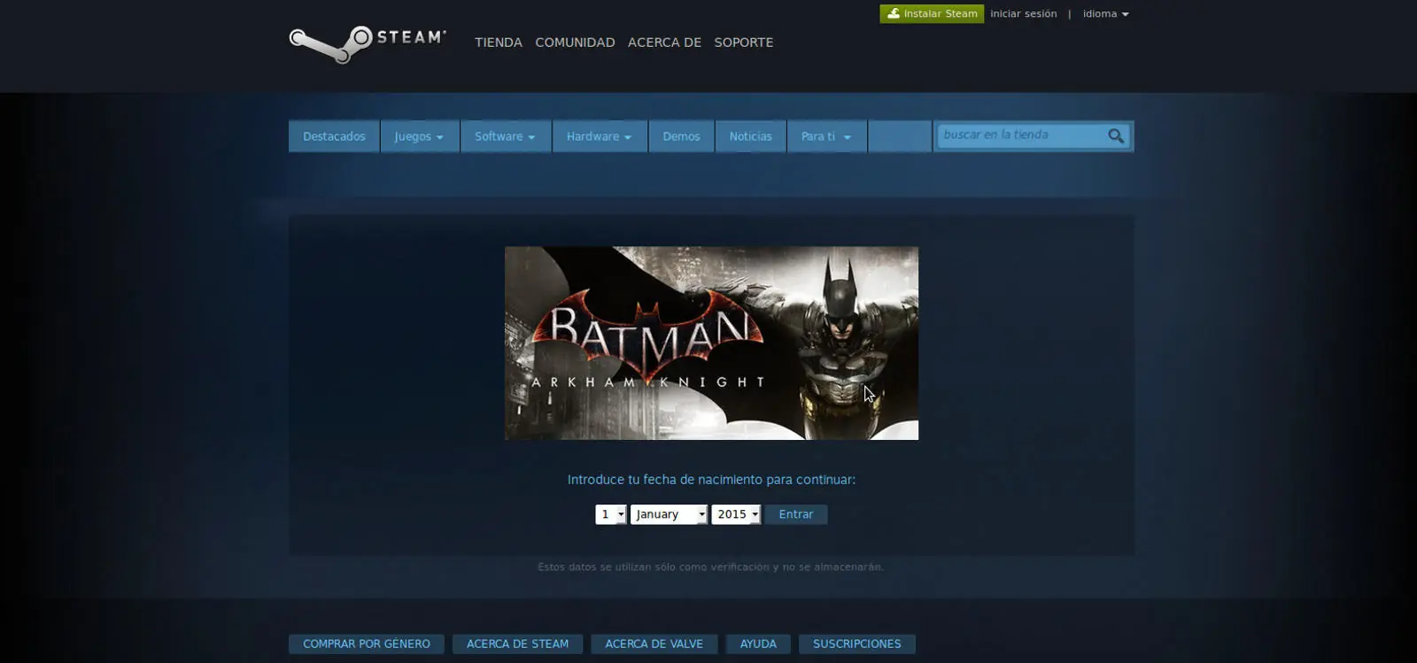Open the SUSCRIPCIONES footer link
This screenshot has width=1417, height=663.
click(x=856, y=644)
